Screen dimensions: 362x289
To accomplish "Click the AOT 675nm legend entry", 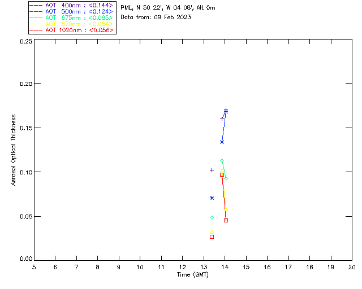I will click(71, 17).
